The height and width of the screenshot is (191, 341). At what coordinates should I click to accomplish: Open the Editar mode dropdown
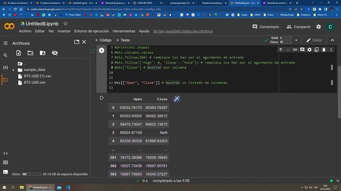coord(314,40)
